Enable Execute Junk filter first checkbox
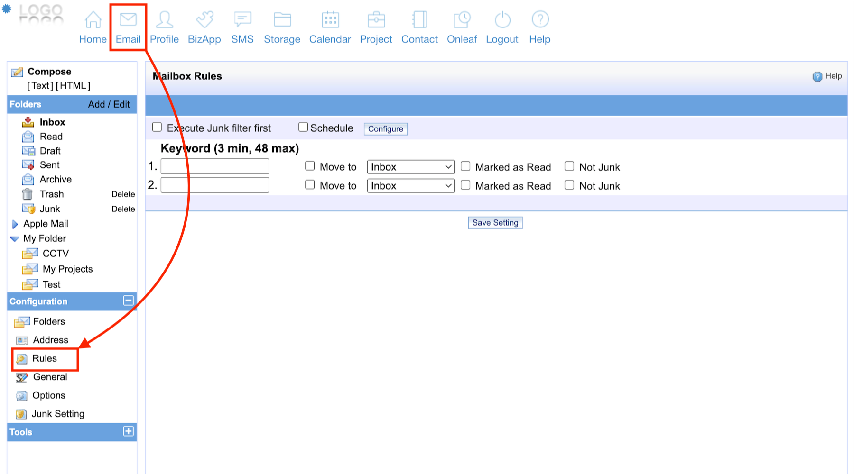 coord(157,127)
